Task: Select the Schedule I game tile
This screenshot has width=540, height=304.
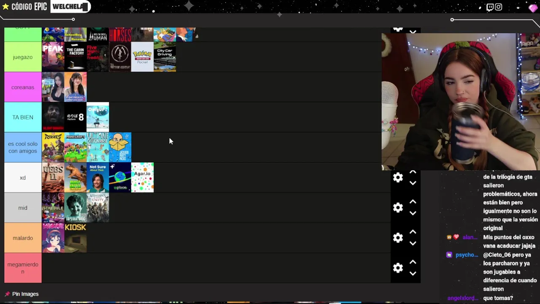Action: (x=53, y=207)
